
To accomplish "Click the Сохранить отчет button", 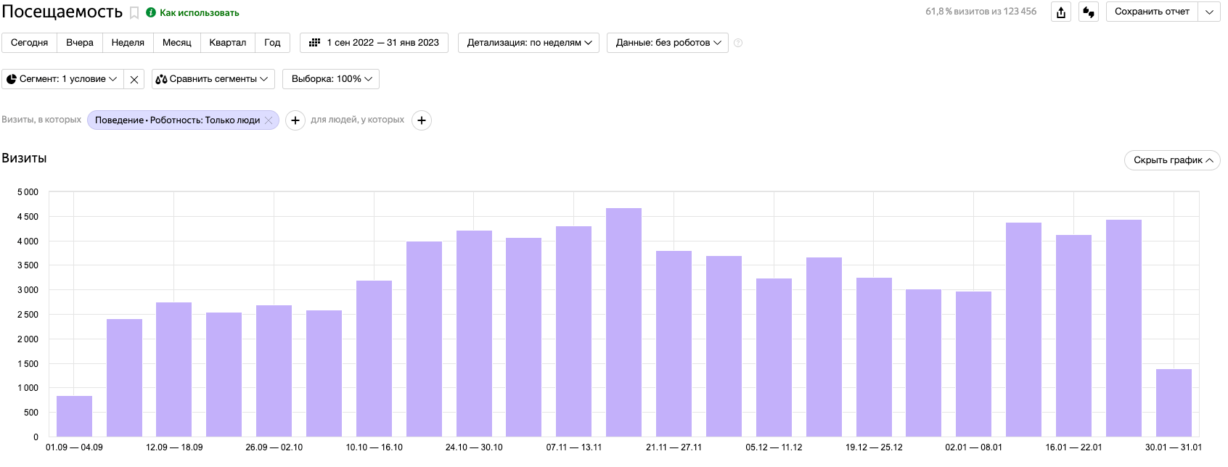I will coord(1152,12).
